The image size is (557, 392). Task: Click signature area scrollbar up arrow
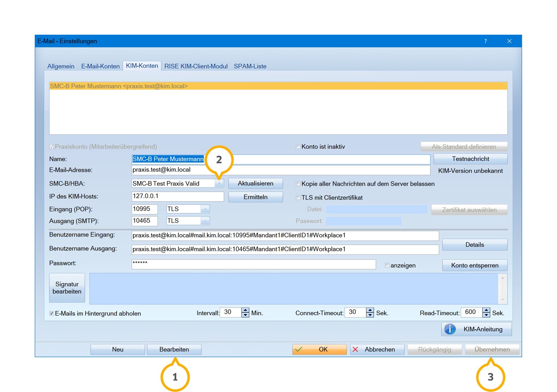(503, 278)
